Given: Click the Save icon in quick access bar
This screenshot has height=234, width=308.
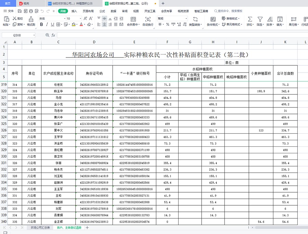Looking at the screenshot, I should pyautogui.click(x=19, y=11).
